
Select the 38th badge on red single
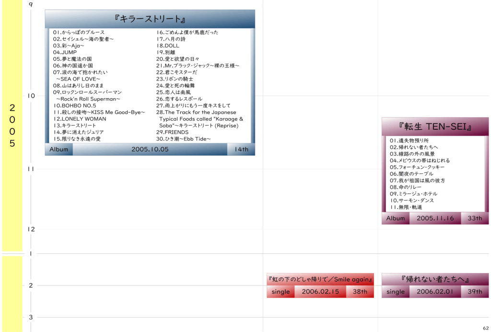click(x=360, y=292)
